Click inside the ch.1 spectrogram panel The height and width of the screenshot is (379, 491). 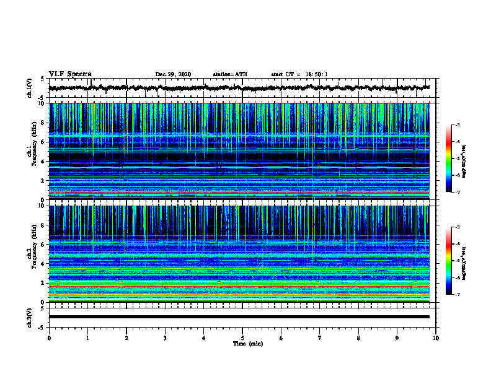pyautogui.click(x=239, y=151)
